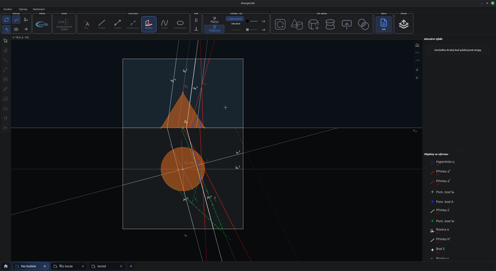Image resolution: width=496 pixels, height=271 pixels.
Task: Open the Nastavení menu
Action: 39,9
